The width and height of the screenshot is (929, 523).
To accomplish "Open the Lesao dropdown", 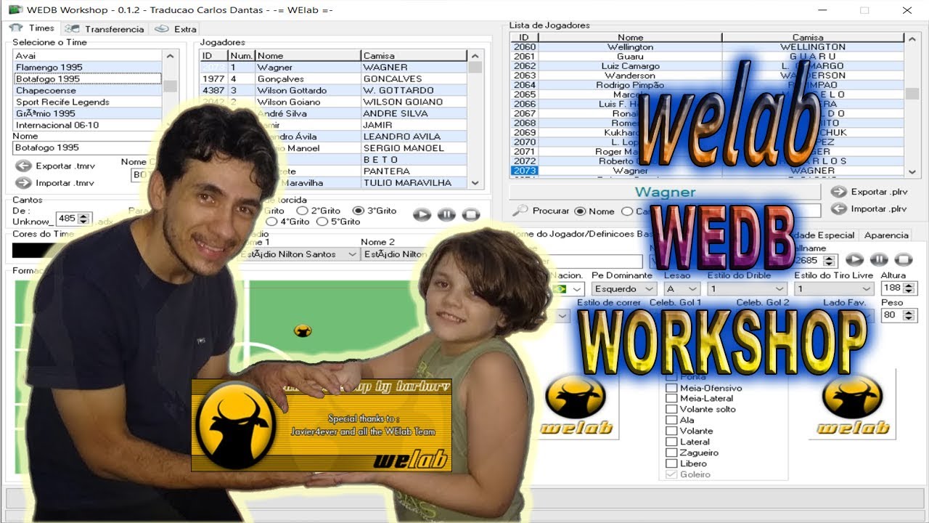I will 693,289.
